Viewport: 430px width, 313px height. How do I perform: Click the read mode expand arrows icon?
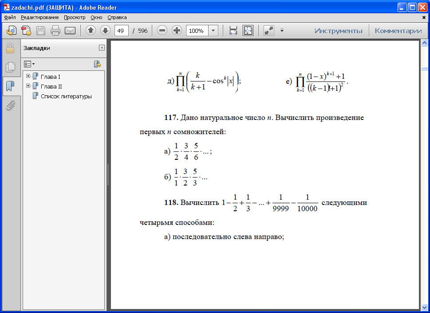269,31
